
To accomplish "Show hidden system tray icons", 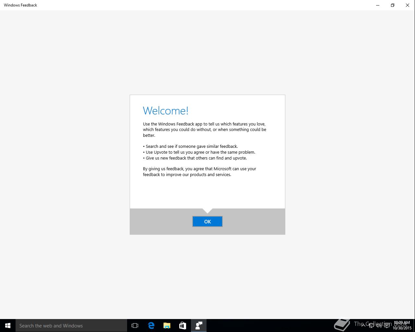I will tap(363, 326).
